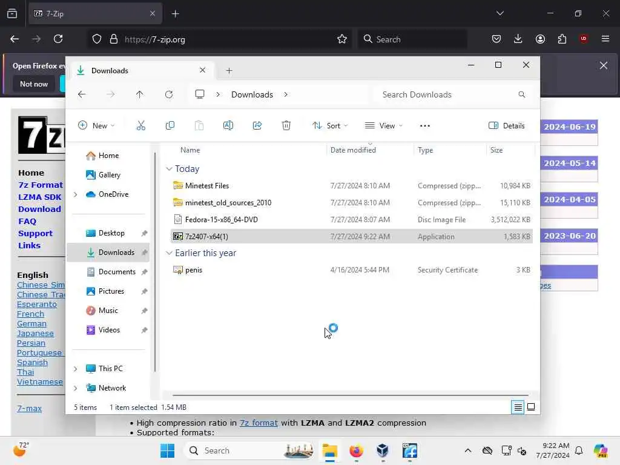Viewport: 620px width, 465px height.
Task: Open a new Firefox tab
Action: [175, 14]
